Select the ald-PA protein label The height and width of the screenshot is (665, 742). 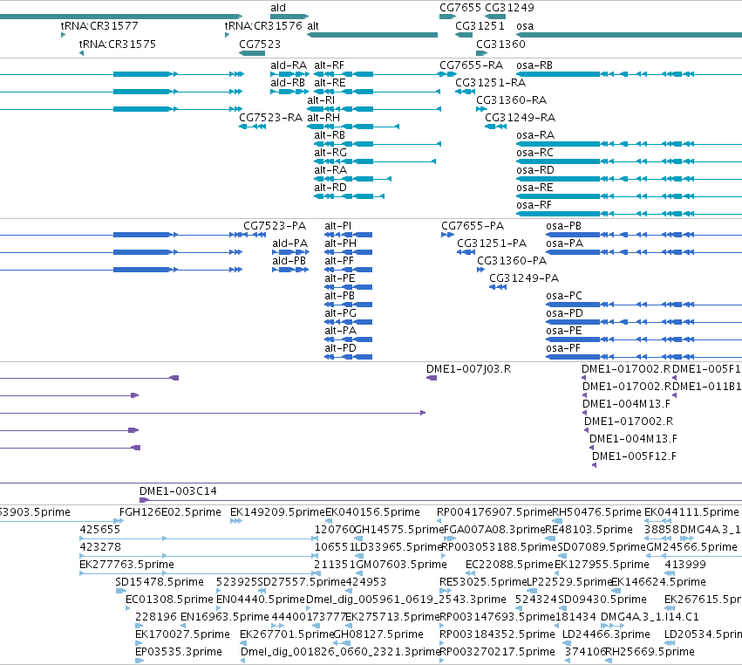290,243
